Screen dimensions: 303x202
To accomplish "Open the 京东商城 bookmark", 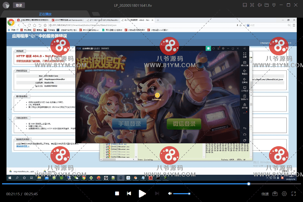I will pos(26,30).
